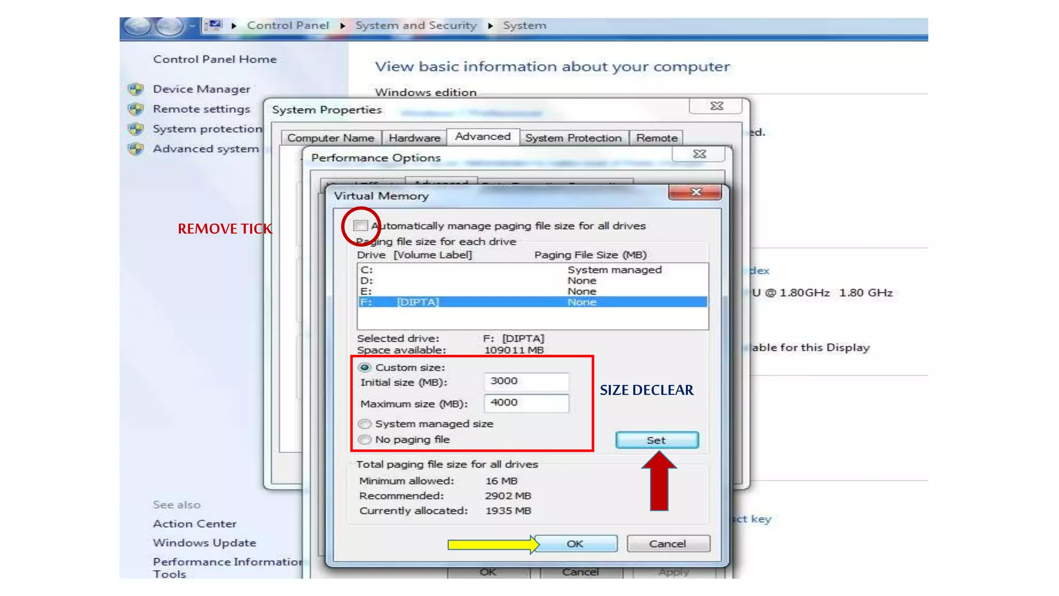The image size is (1059, 596).
Task: Open Windows Update link
Action: coord(205,543)
